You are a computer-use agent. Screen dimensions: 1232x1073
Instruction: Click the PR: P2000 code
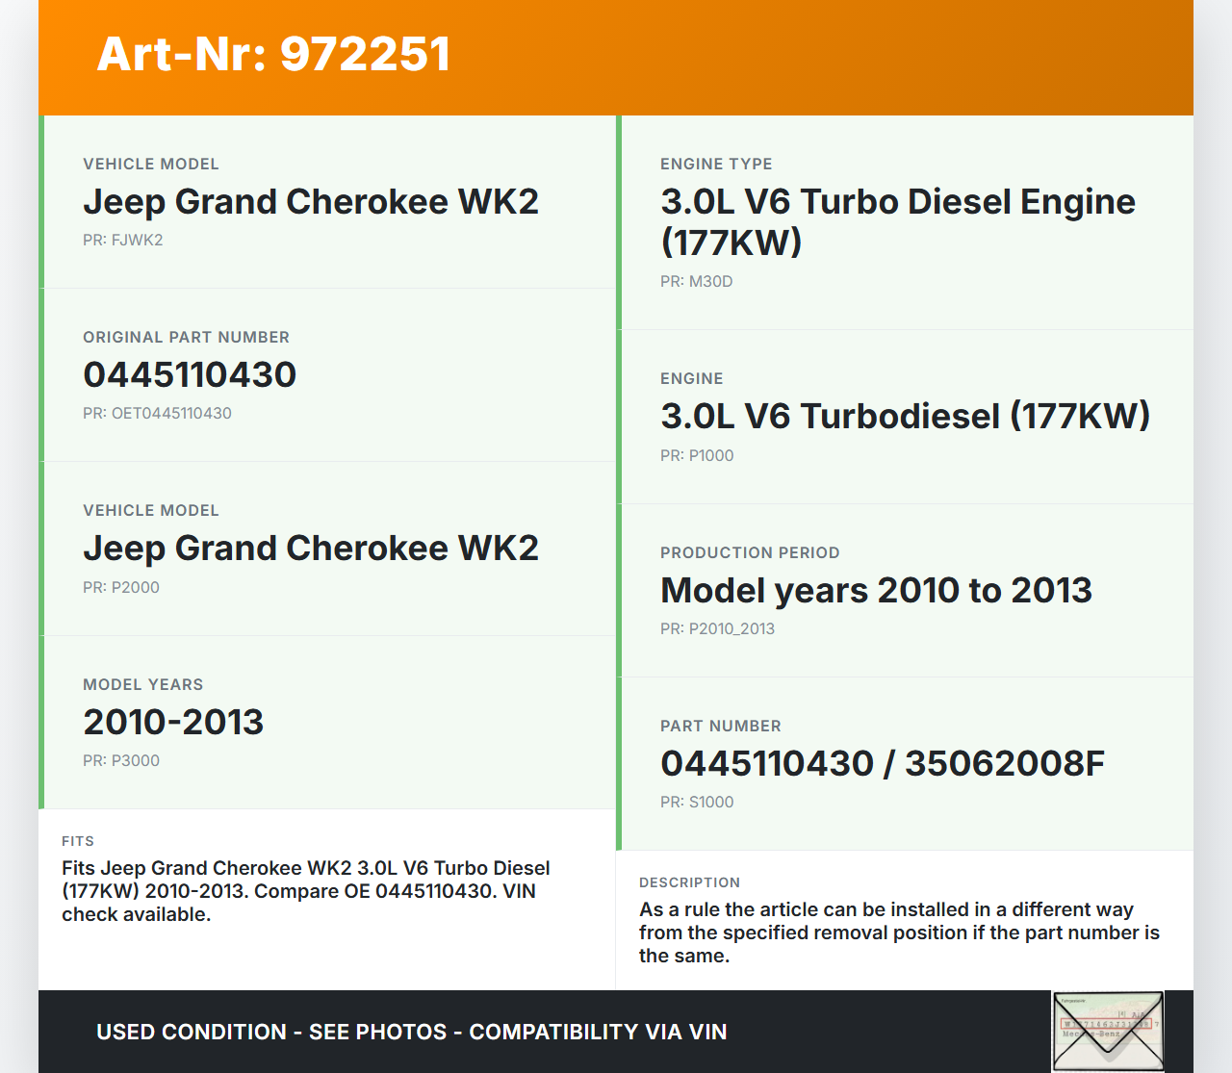tap(121, 587)
